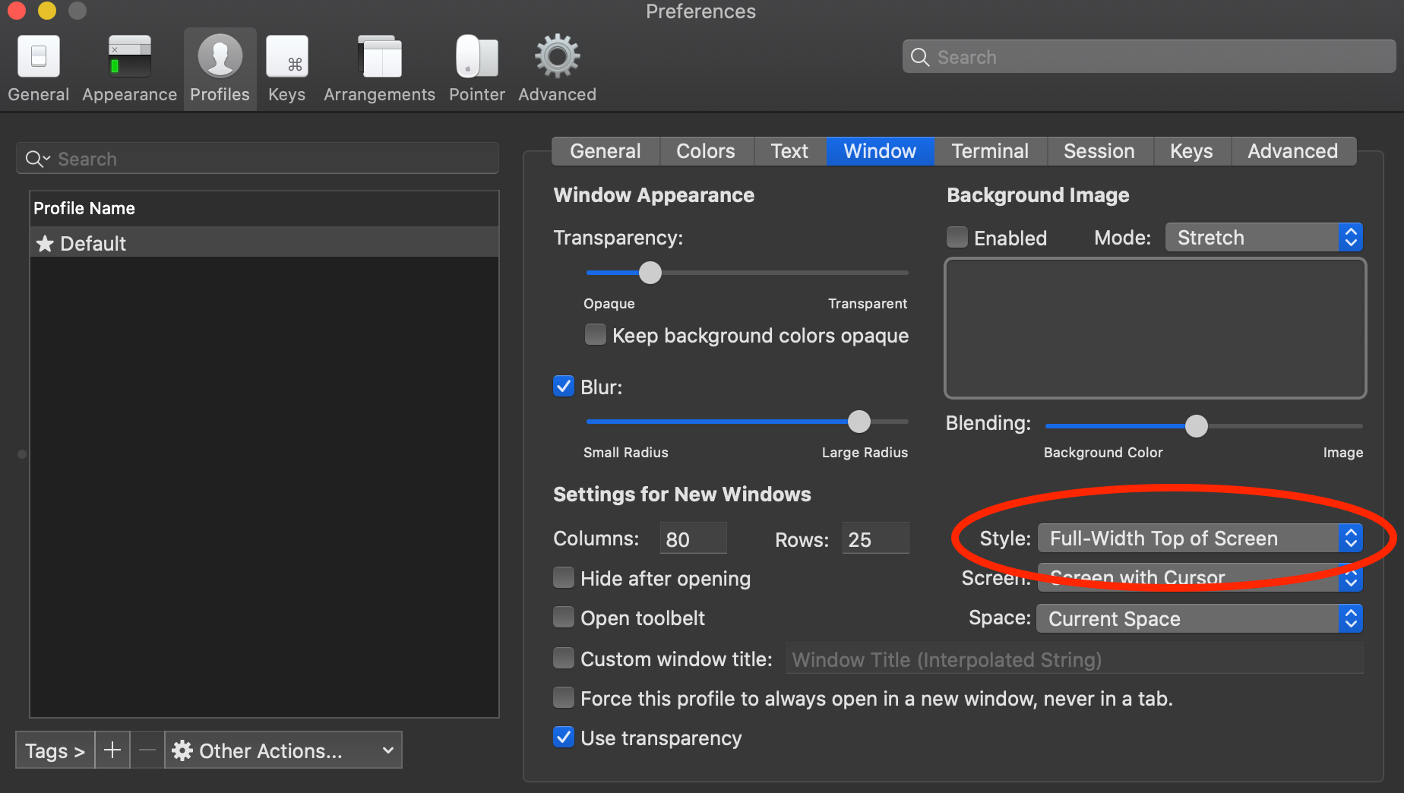Switch to the Text tab

click(789, 151)
